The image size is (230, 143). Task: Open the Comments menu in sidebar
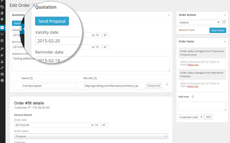(x=2, y=19)
